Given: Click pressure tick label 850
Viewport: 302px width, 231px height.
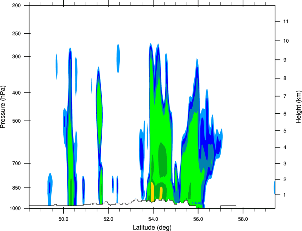Looking at the screenshot, I should tap(17, 188).
